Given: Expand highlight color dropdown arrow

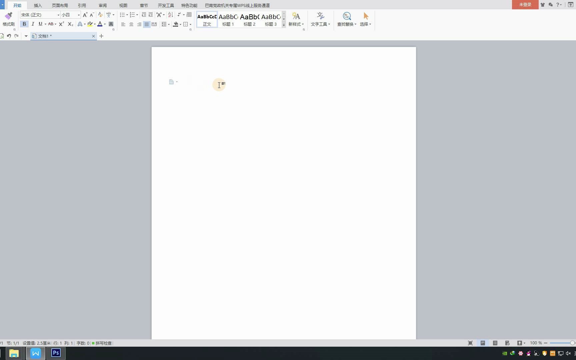Looking at the screenshot, I should 95,24.
